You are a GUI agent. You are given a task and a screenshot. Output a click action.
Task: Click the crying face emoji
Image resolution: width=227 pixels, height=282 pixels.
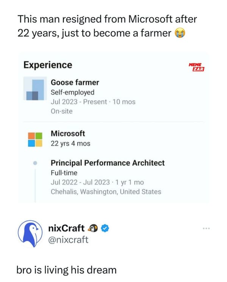180,33
